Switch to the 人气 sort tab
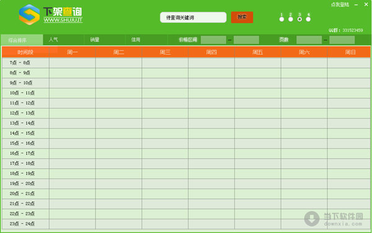Image resolution: width=372 pixels, height=233 pixels. point(63,40)
